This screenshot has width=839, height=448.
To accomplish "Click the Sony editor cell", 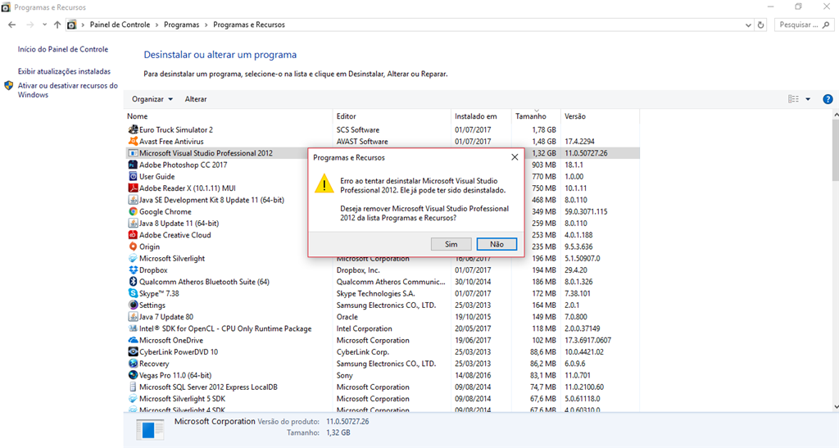I will tap(345, 375).
